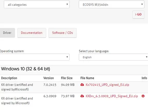
Task: Switch to the Driver tab
Action: [7, 33]
